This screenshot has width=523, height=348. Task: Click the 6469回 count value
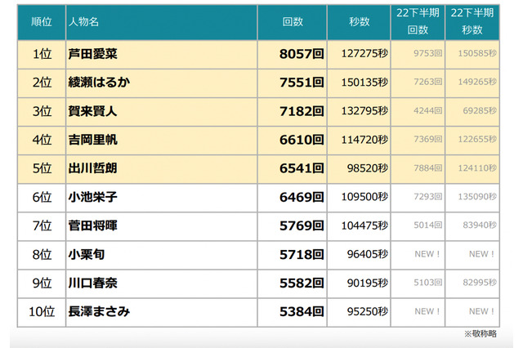[302, 197]
